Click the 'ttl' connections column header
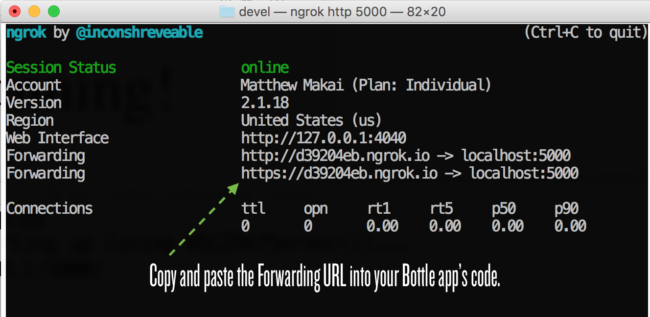This screenshot has height=317, width=650. [253, 208]
